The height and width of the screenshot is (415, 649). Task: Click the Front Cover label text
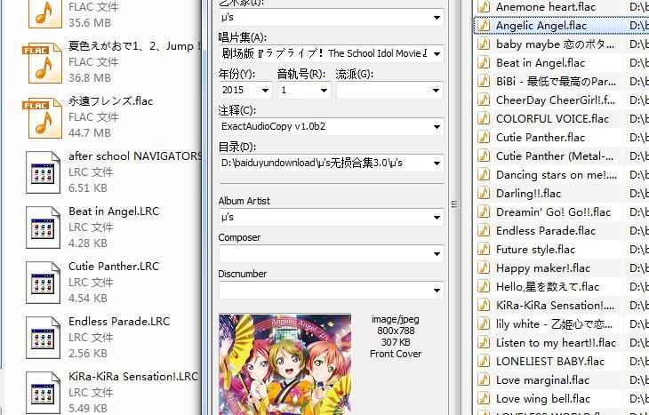396,354
